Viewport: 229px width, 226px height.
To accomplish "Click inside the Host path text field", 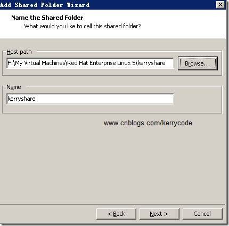I will [90, 63].
